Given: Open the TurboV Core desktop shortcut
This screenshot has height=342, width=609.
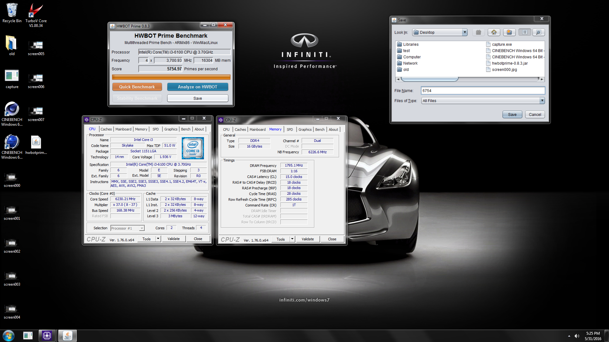Looking at the screenshot, I should point(36,15).
